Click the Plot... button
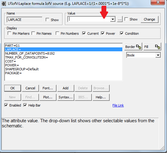 click(x=48, y=97)
